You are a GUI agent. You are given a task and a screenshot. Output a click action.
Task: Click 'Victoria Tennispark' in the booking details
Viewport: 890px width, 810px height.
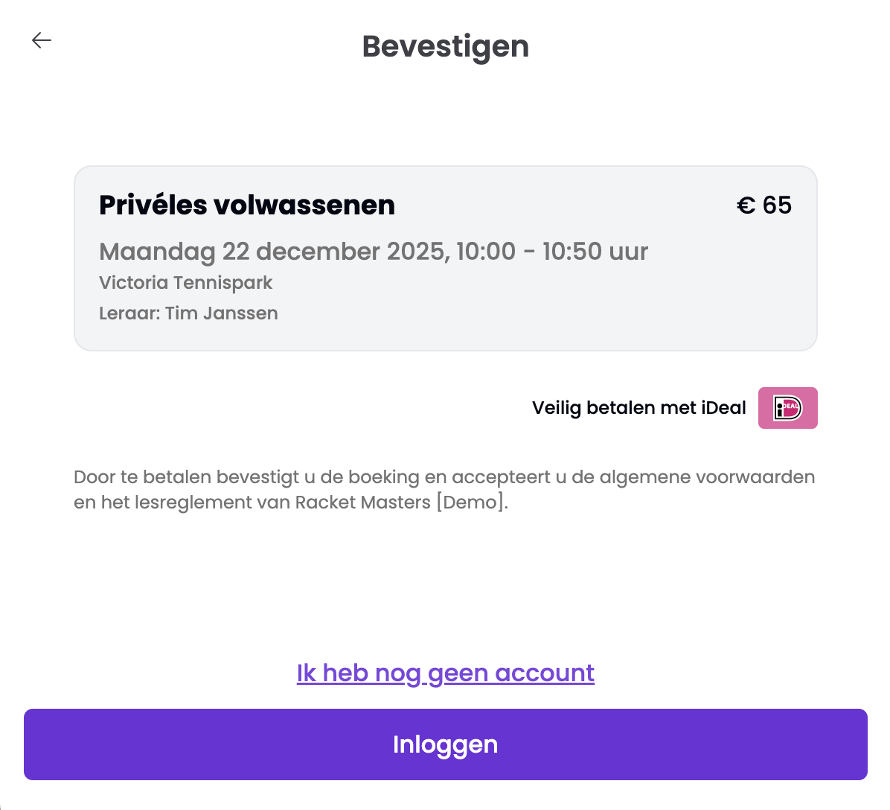click(186, 283)
